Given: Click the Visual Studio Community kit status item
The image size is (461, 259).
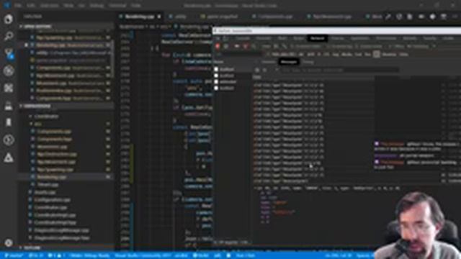Looking at the screenshot, I should click(151, 255).
